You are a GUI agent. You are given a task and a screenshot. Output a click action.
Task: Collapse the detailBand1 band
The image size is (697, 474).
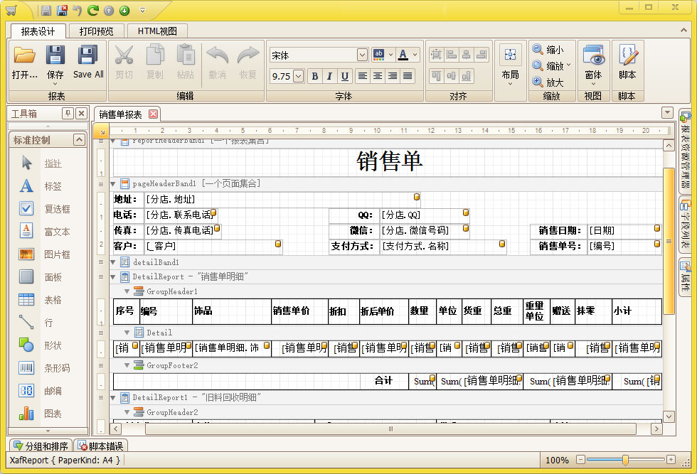(x=113, y=262)
